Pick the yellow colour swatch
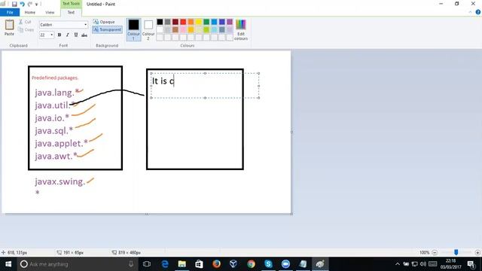 tap(199, 22)
